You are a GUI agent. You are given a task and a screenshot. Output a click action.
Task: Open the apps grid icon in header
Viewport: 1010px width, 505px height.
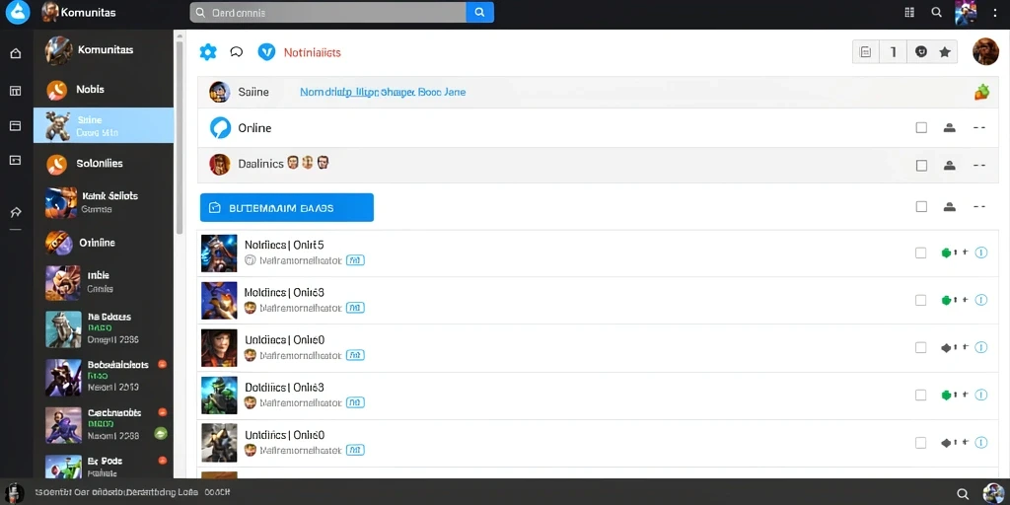pyautogui.click(x=909, y=12)
